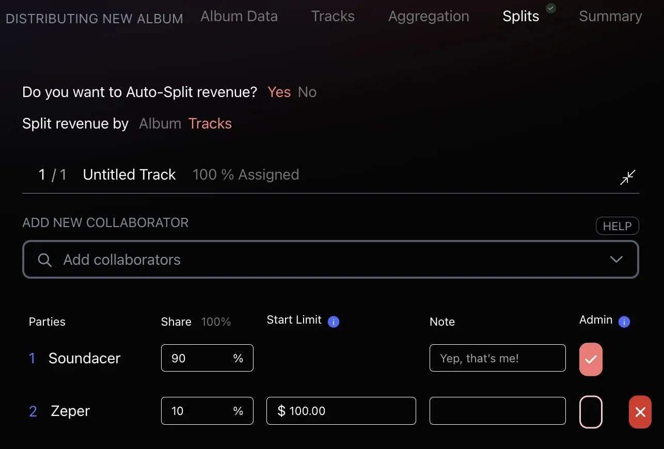Select Yes for Auto-Split revenue

[x=279, y=92]
